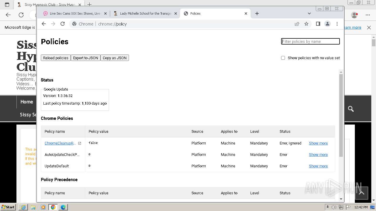Screen dimensions: 376x211
Task: Select the Policies tab
Action: [215, 13]
